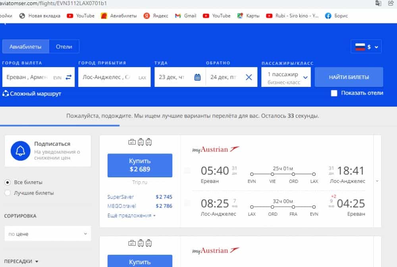Open the currency and language dropdown

(366, 47)
